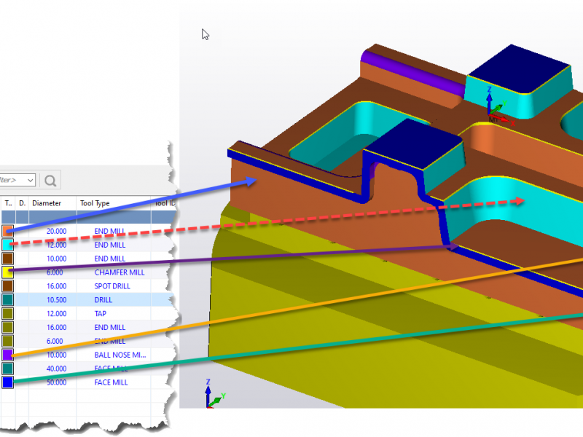This screenshot has width=583, height=437.
Task: Select the yellow CHAMFER MILL tool icon
Action: [9, 272]
